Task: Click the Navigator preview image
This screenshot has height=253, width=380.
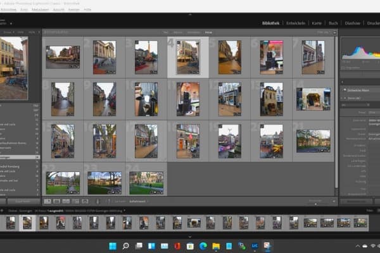Action: pyautogui.click(x=14, y=68)
